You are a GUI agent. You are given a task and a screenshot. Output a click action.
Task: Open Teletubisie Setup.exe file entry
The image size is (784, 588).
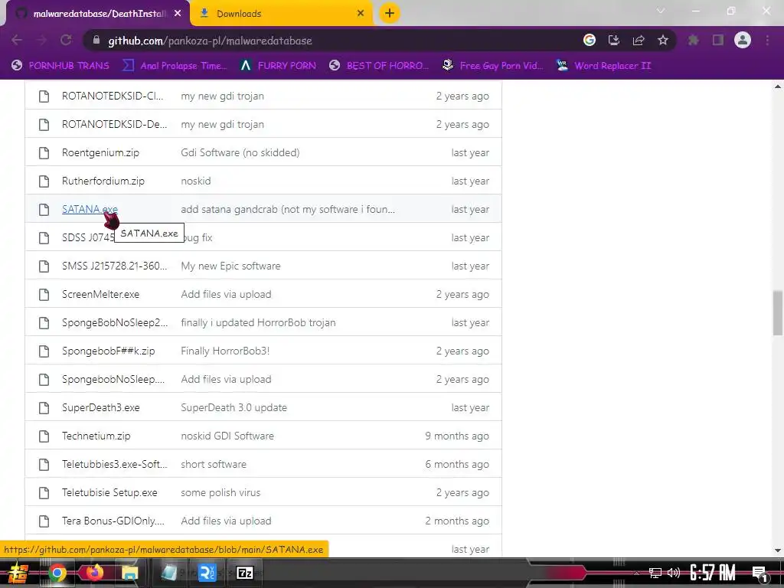[x=109, y=492]
